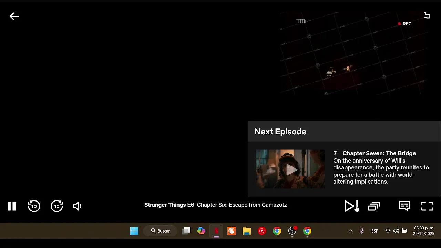Open first Chrome icon in taskbar
The height and width of the screenshot is (248, 441).
(277, 231)
